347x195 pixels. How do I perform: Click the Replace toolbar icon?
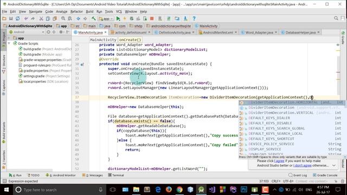click(x=70, y=18)
